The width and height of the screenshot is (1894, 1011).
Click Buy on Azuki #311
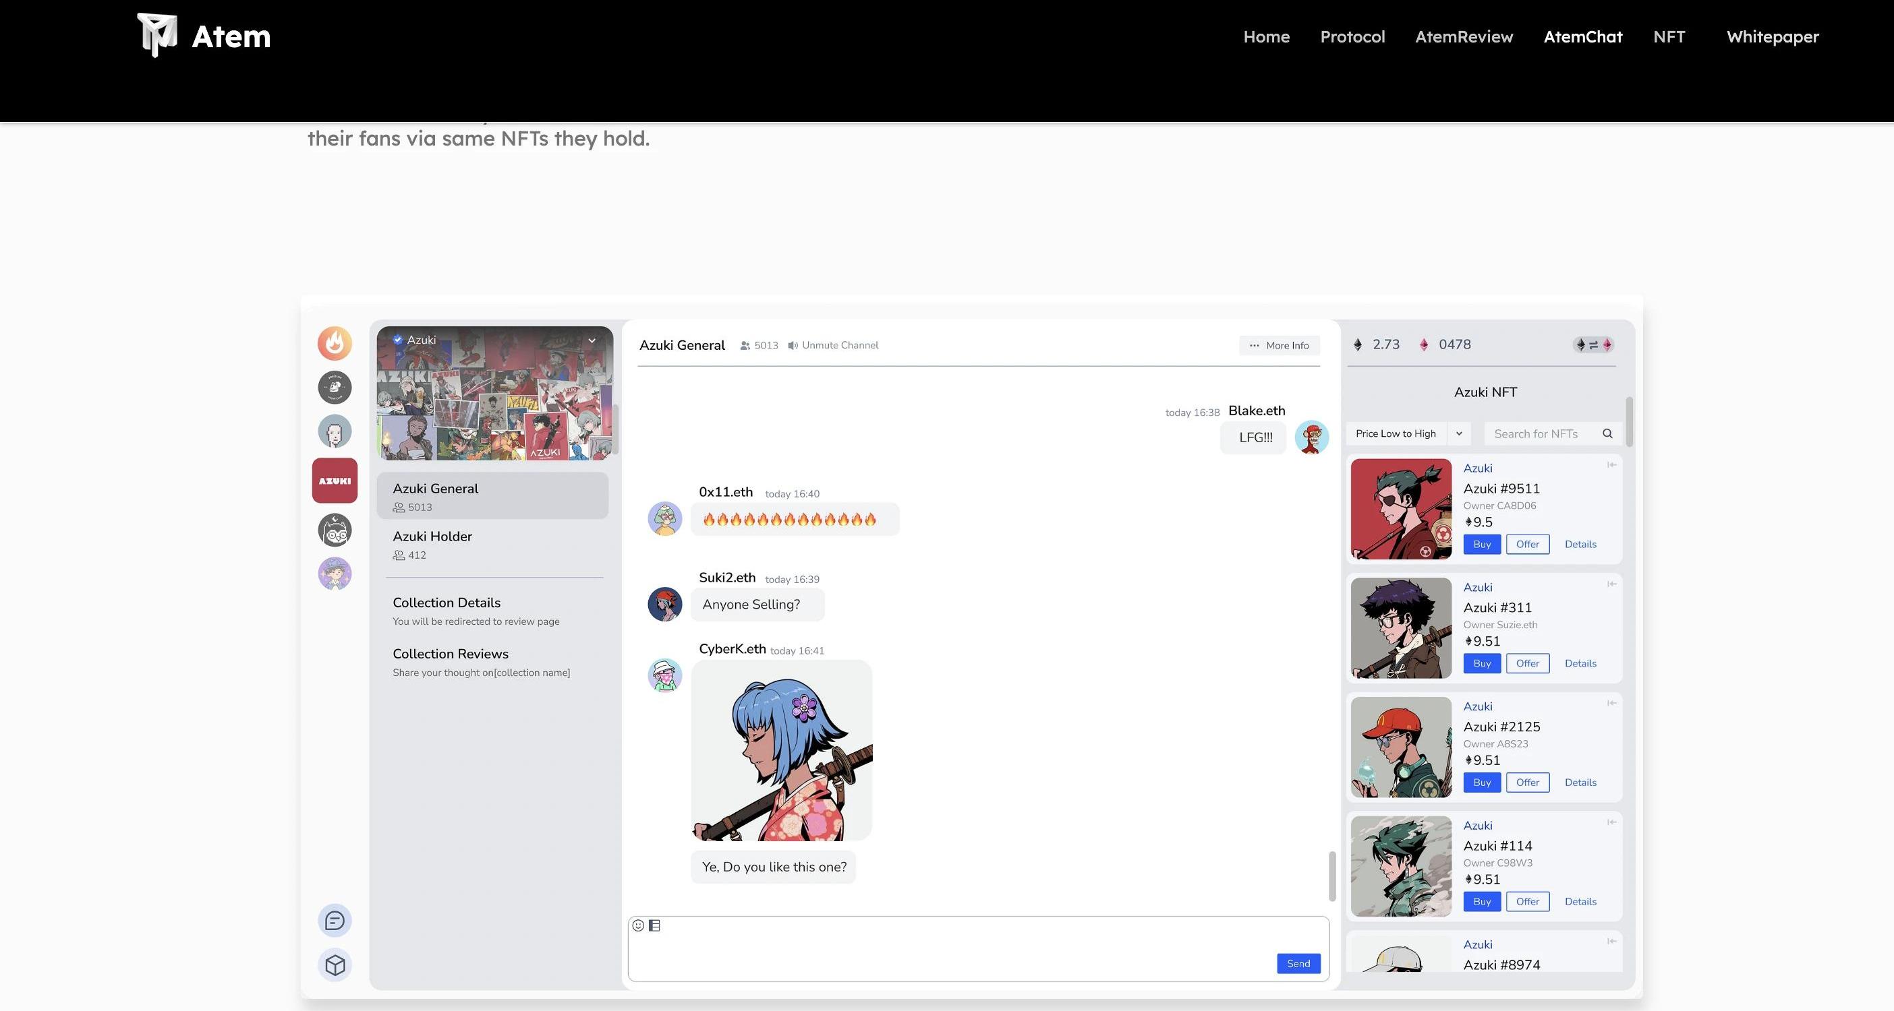[1481, 663]
